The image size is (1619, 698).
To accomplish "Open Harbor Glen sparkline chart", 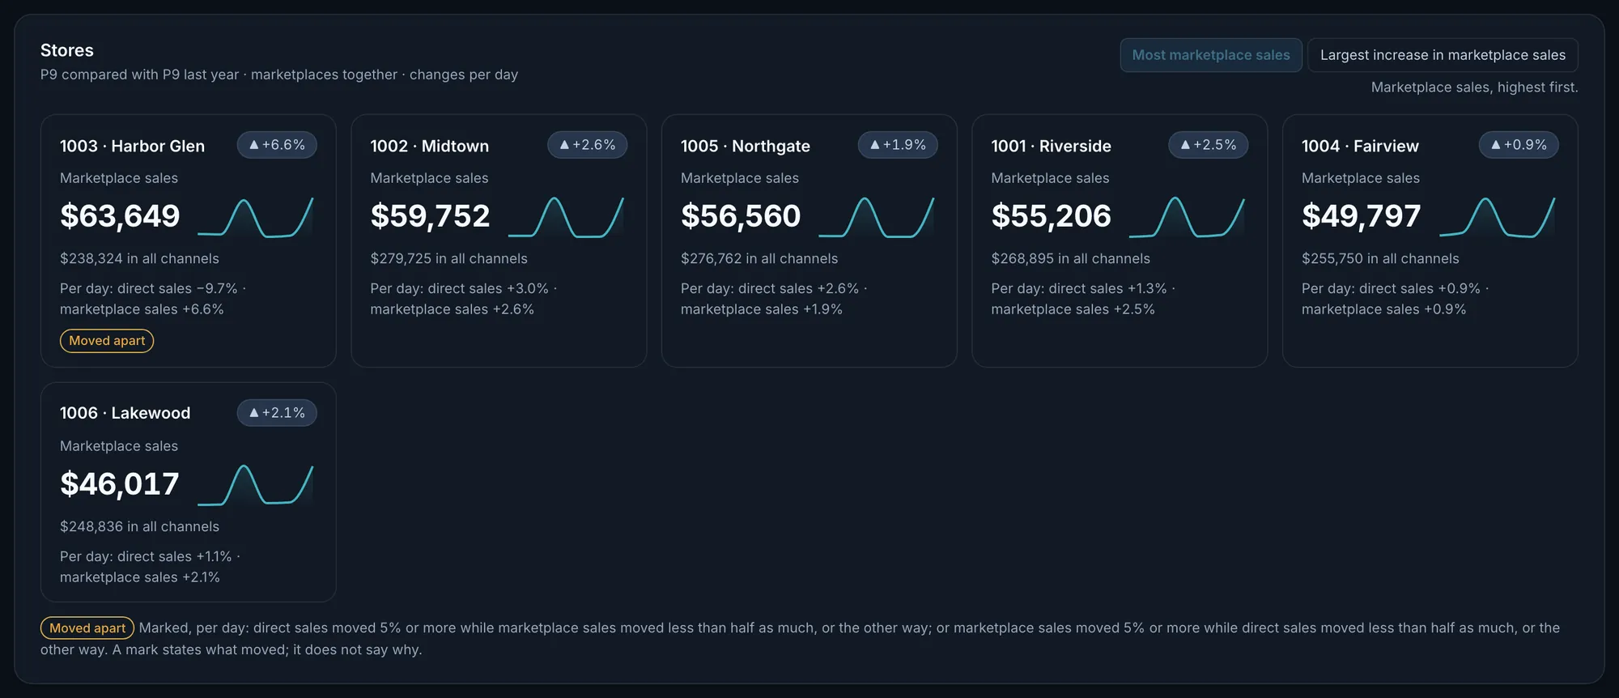I will pos(256,217).
